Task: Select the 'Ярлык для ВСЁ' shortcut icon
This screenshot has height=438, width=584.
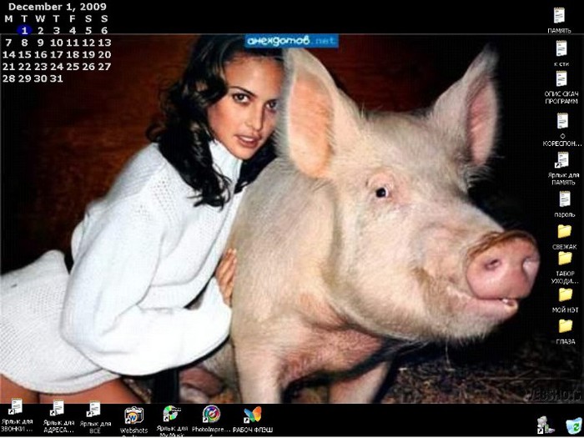Action: pyautogui.click(x=93, y=409)
